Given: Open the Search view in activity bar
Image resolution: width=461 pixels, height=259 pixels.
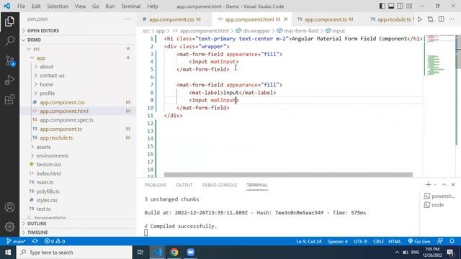Looking at the screenshot, I should [x=9, y=40].
